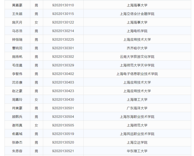Screen dimensions: 194x156
Task: Click ID number 92020130519
Action: (x=63, y=134)
